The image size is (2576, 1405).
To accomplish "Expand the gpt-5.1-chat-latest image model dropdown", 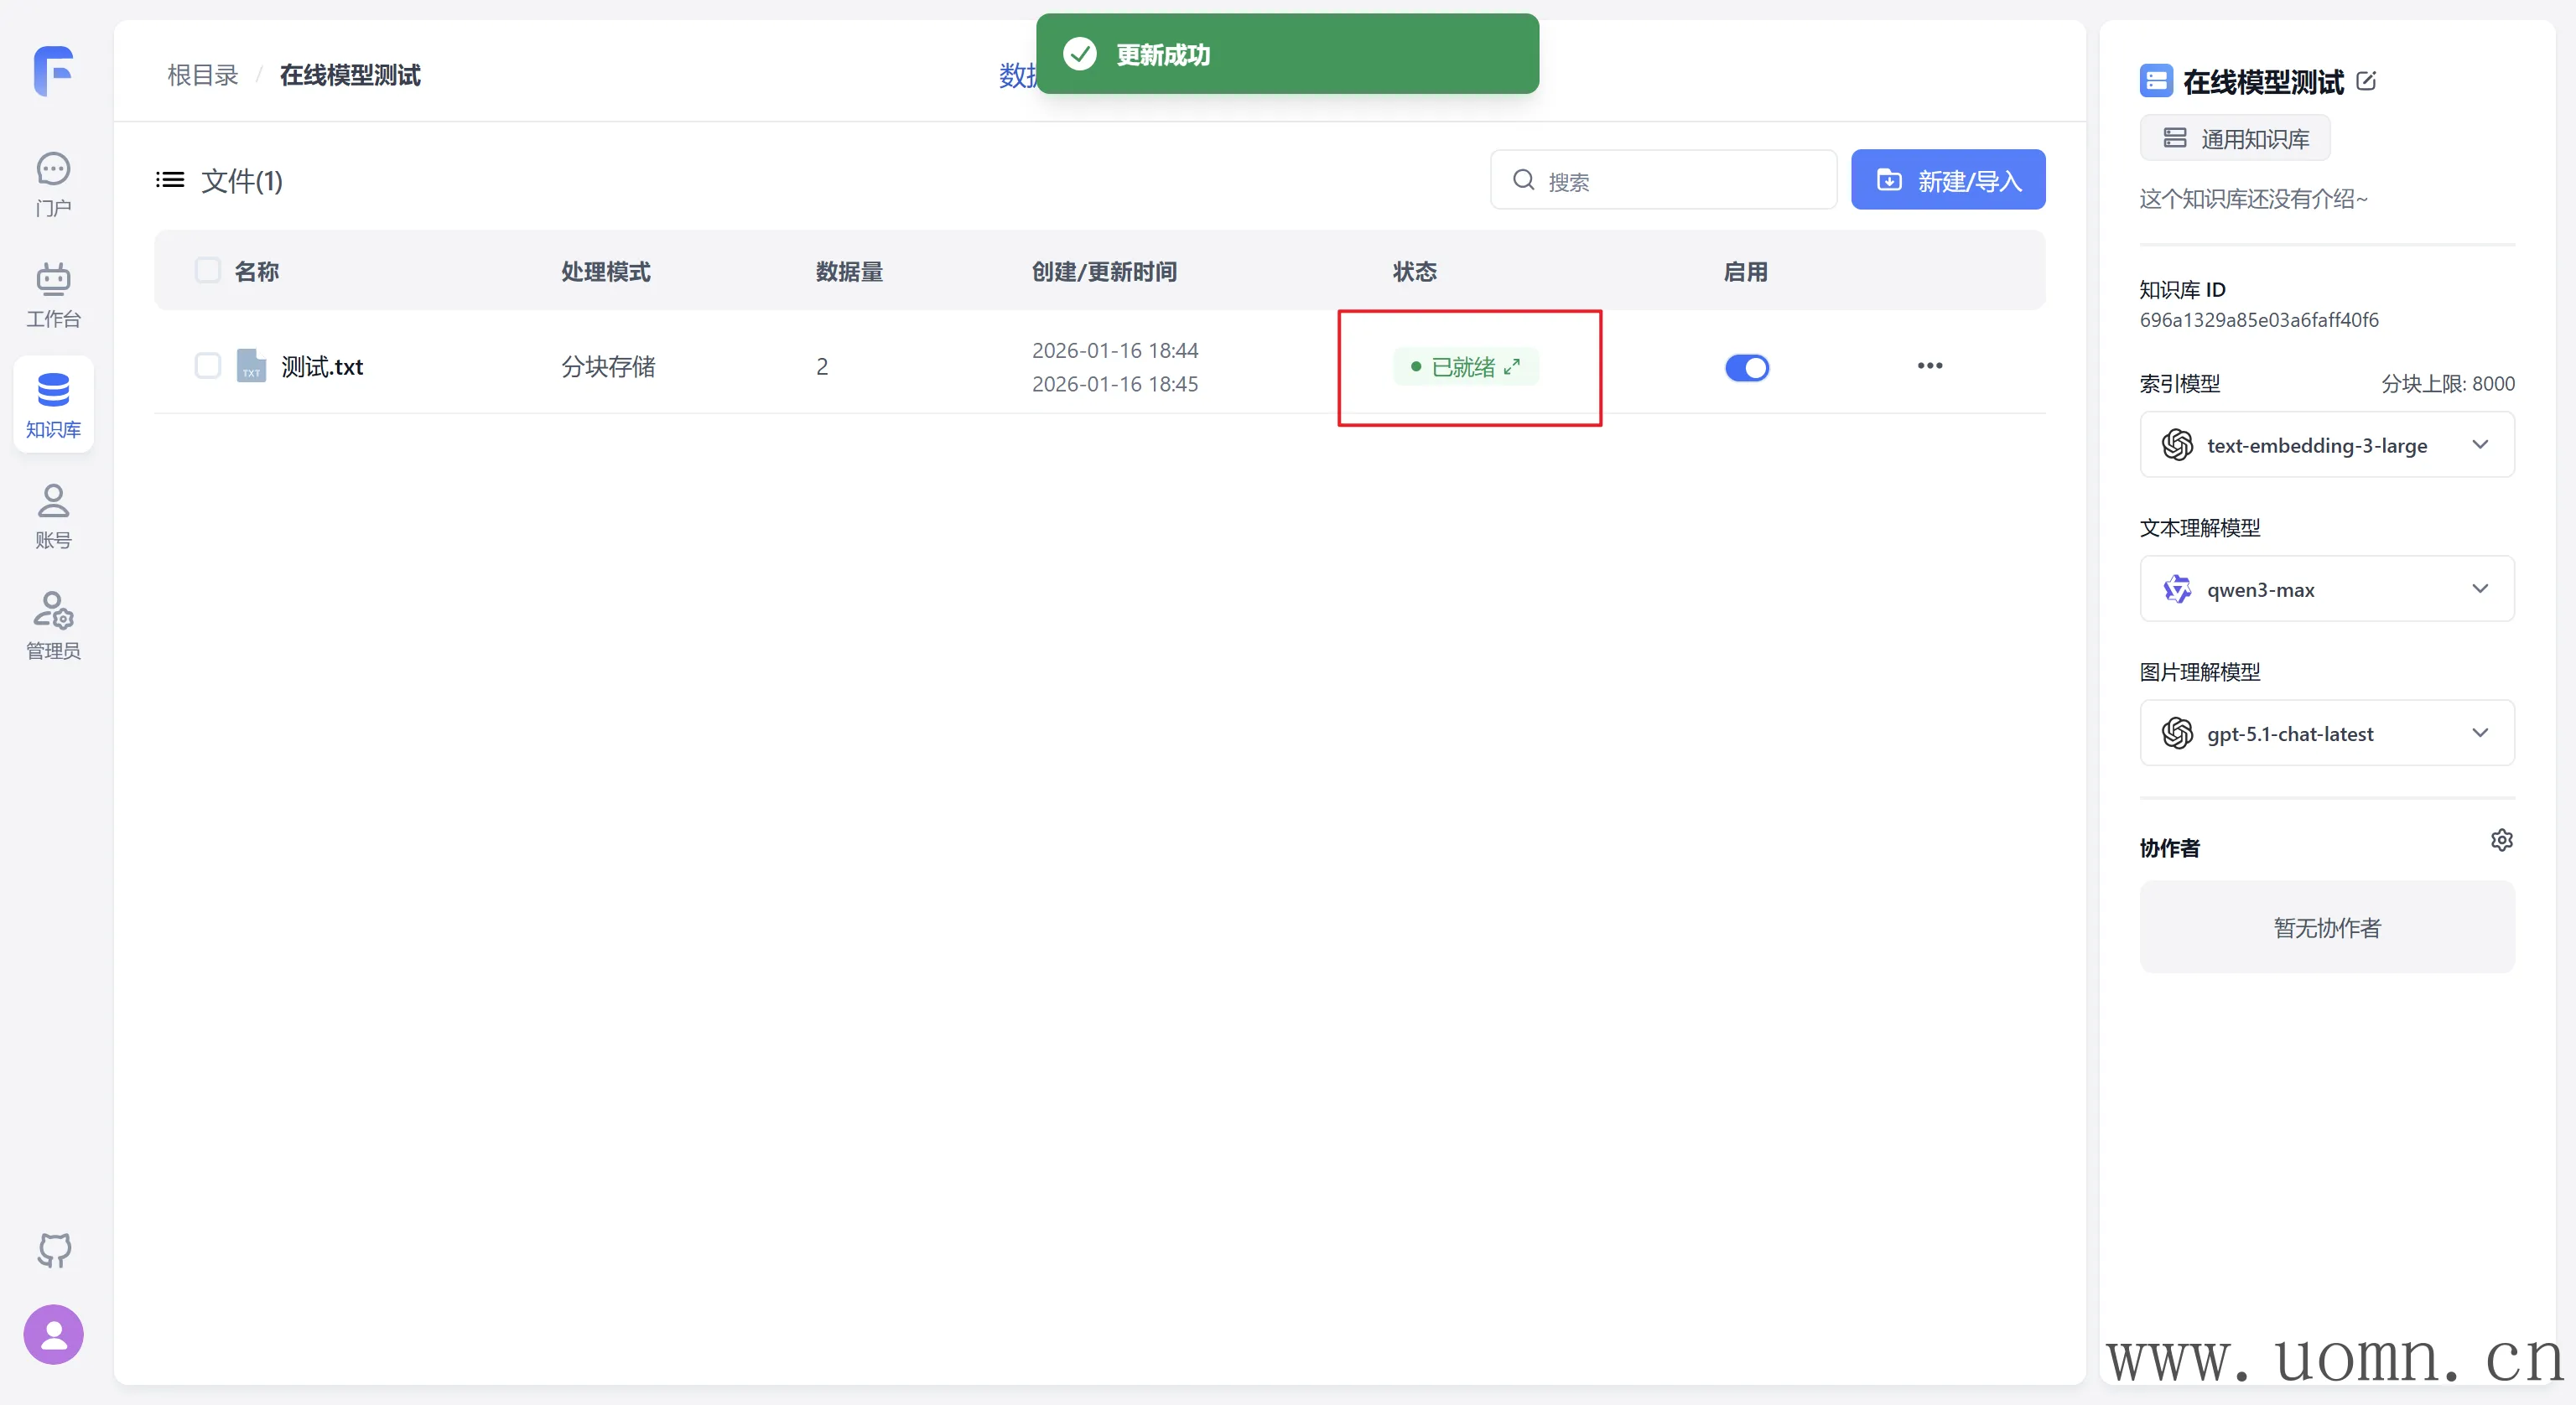I will [2326, 733].
